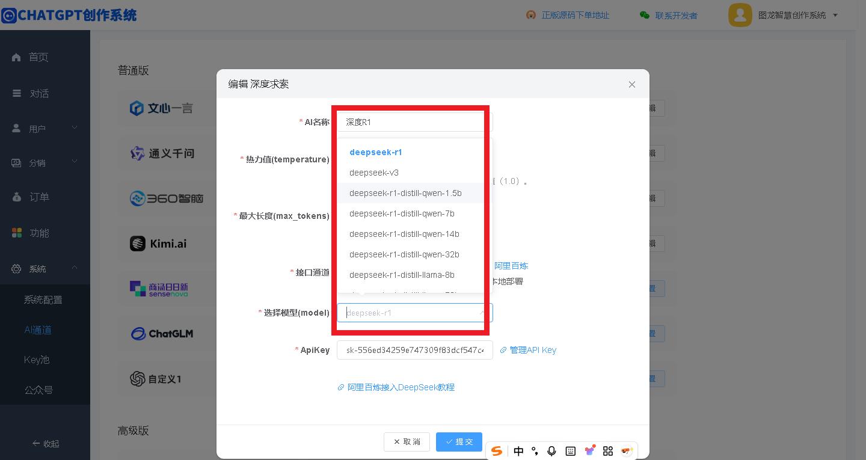
Task: Click the 文心一言 logo
Action: click(161, 108)
